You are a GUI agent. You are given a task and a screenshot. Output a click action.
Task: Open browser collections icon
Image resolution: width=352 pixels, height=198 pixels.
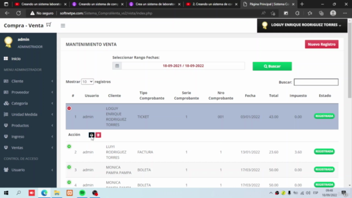point(321,13)
